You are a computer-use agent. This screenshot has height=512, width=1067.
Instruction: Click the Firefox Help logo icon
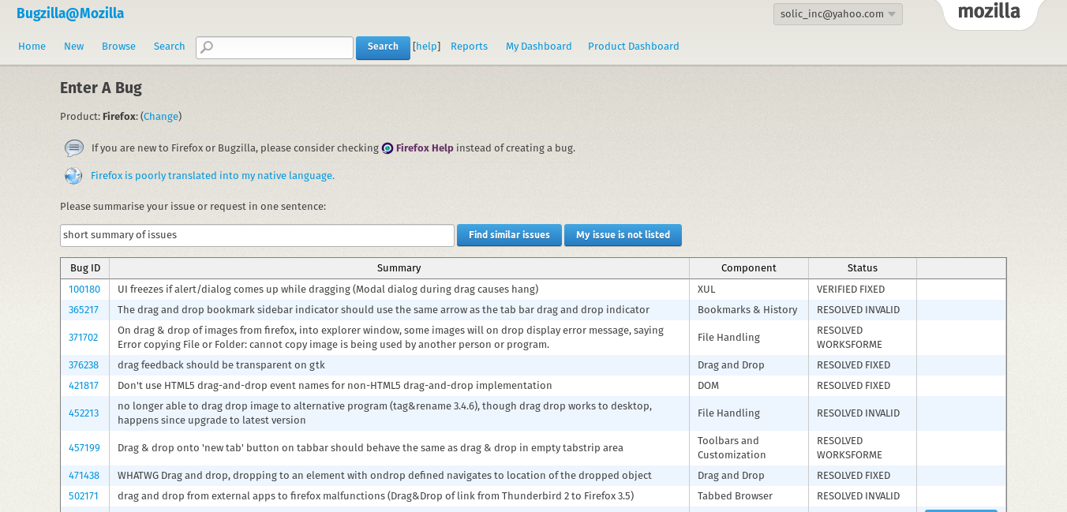[x=387, y=148]
